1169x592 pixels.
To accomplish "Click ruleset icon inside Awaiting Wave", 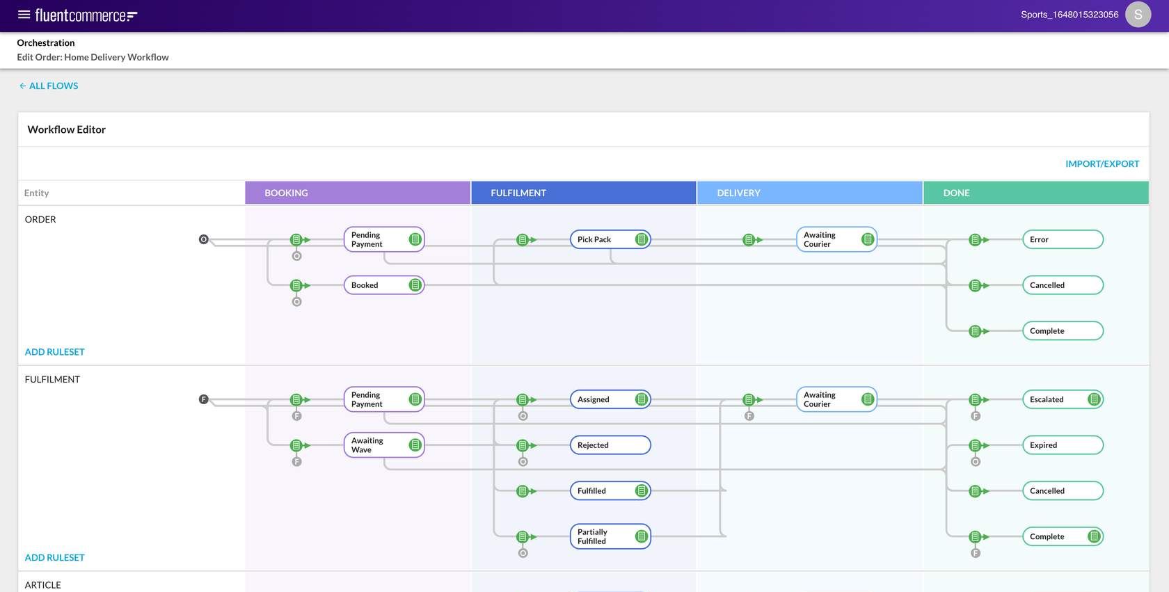I will (x=415, y=445).
